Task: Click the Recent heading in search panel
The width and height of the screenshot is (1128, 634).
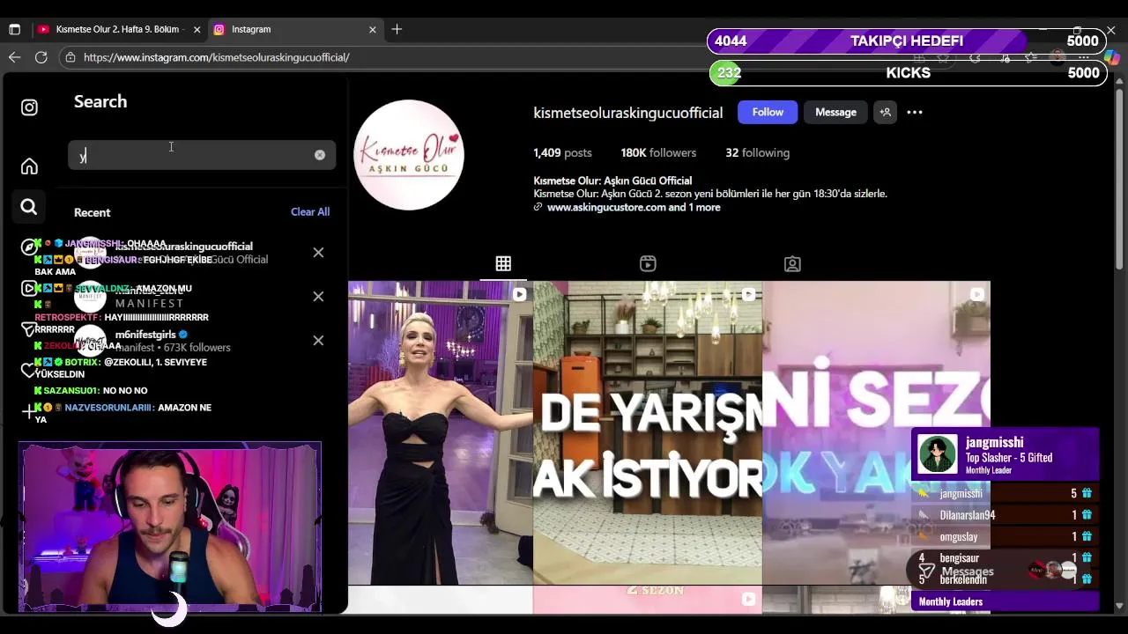Action: click(92, 212)
